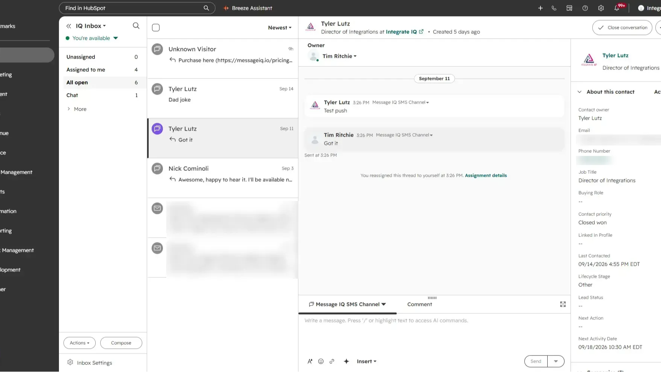This screenshot has height=372, width=661.
Task: Click the plus create icon in top bar
Action: point(540,8)
